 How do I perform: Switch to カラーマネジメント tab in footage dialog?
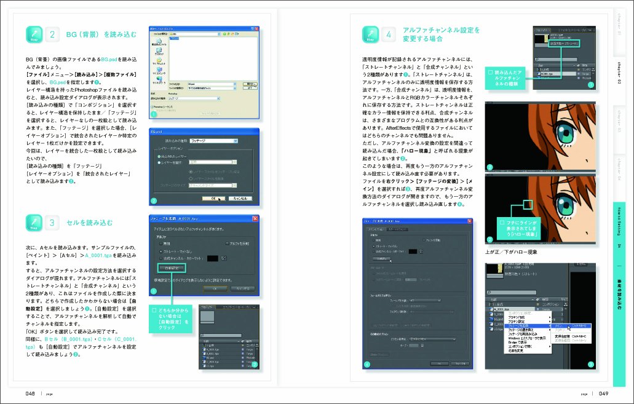(x=397, y=229)
